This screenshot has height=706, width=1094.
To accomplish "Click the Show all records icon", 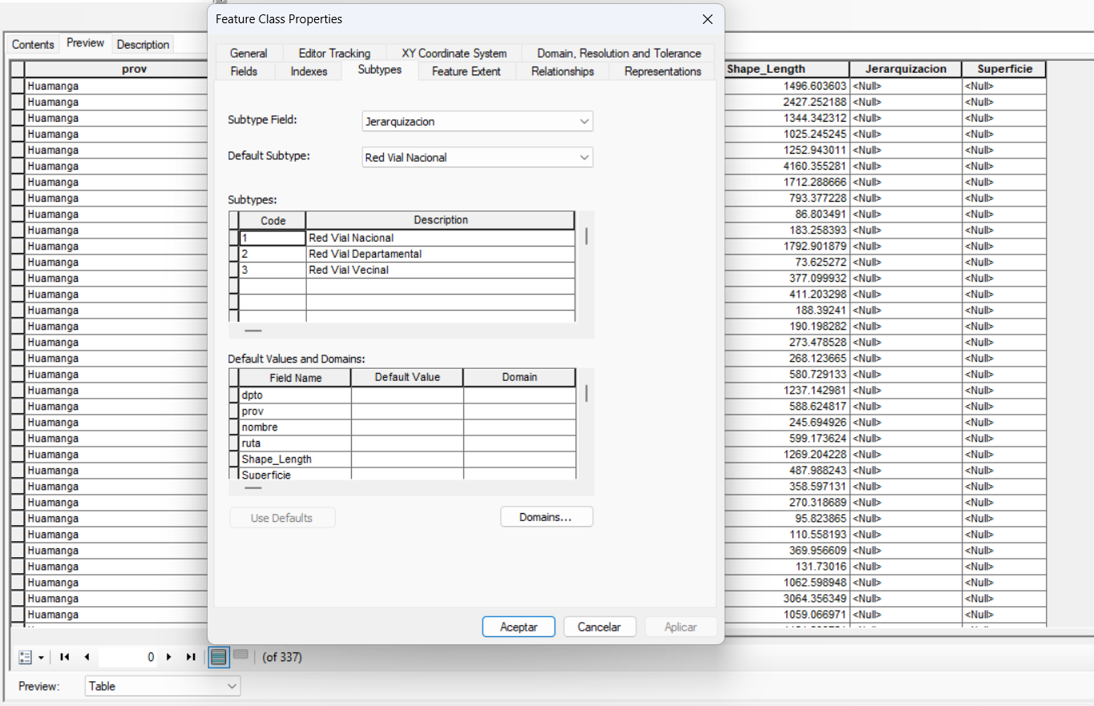I will (x=218, y=657).
